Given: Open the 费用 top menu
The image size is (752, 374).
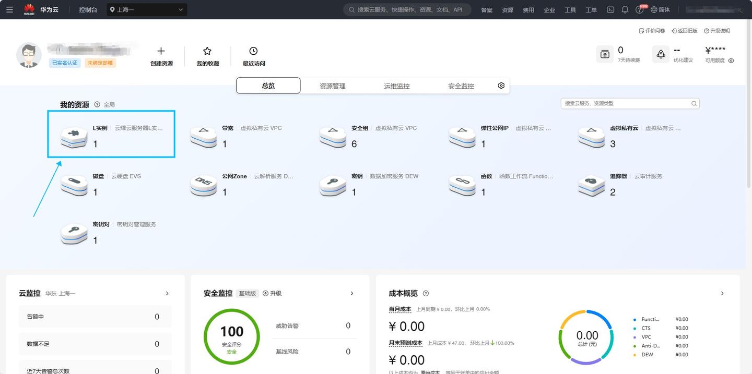Looking at the screenshot, I should (x=528, y=9).
